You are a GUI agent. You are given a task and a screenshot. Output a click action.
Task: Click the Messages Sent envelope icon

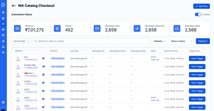point(97,28)
